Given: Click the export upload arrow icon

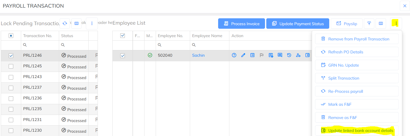Looking at the screenshot, I should [369, 23].
